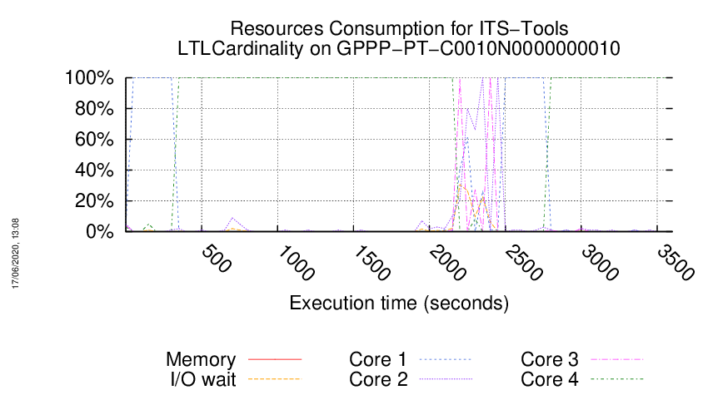708x395 pixels.
Task: Click the 'Core 4' legend label
Action: click(x=550, y=379)
